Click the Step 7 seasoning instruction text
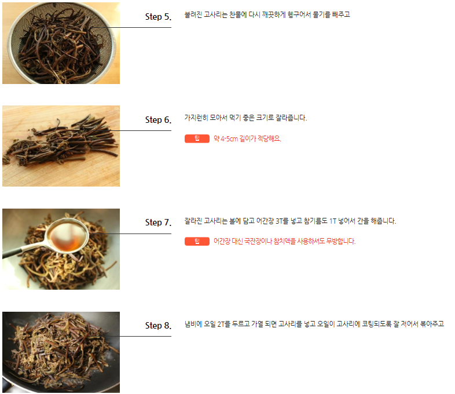 tap(290, 221)
